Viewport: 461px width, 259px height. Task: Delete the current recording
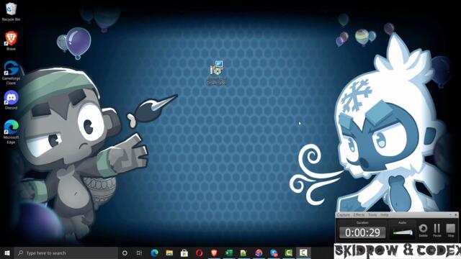tap(423, 230)
